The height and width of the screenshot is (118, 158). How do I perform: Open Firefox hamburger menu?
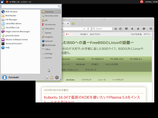tap(151, 29)
